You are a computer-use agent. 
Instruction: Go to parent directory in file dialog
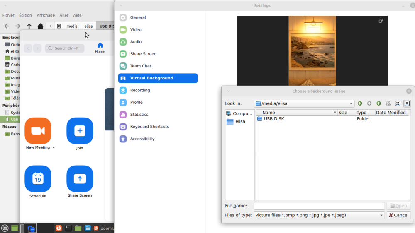(378, 103)
